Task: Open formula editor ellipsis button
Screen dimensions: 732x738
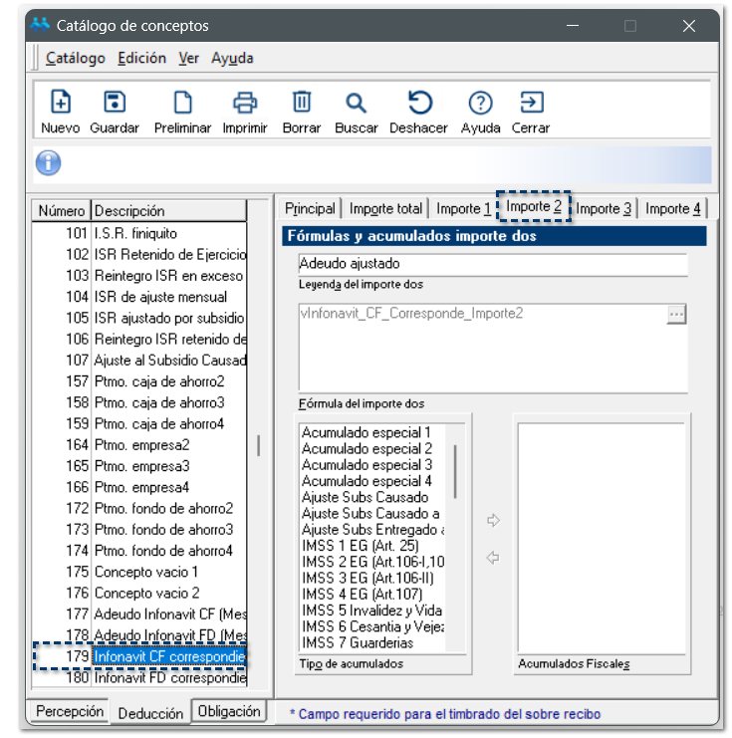Action: [676, 314]
